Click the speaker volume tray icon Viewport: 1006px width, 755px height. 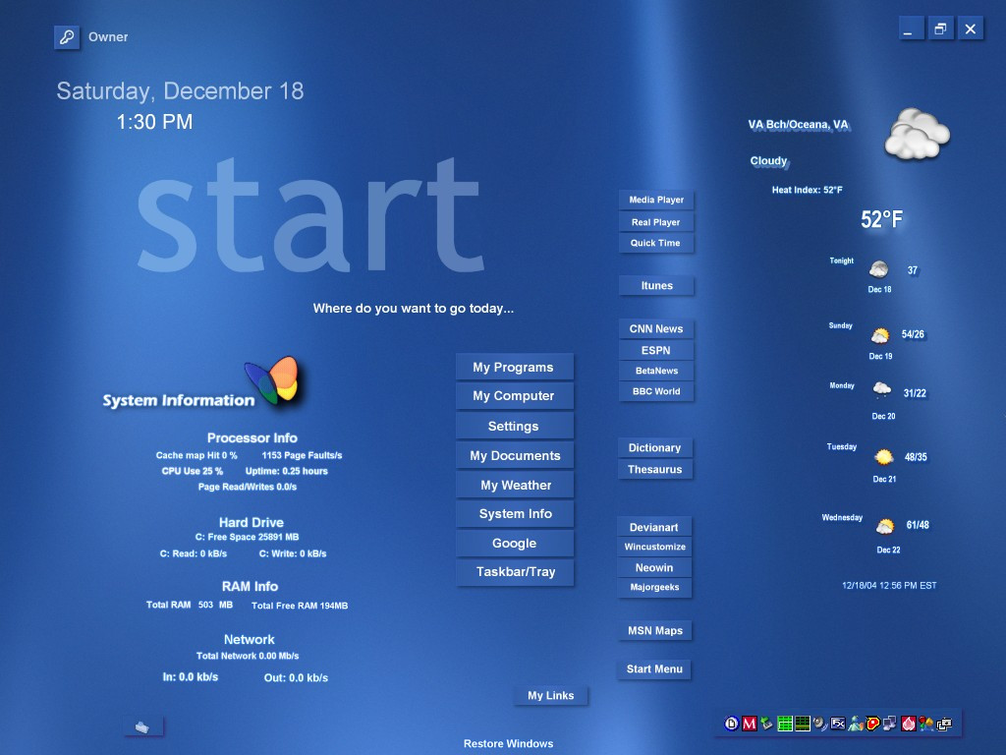[x=820, y=724]
